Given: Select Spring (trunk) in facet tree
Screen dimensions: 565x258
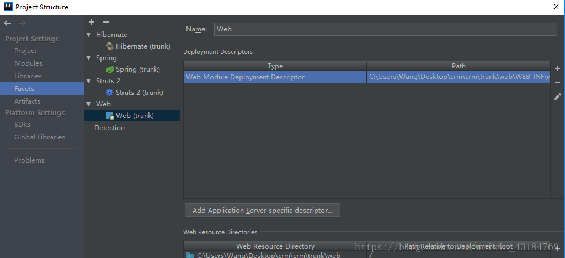Looking at the screenshot, I should pyautogui.click(x=137, y=69).
